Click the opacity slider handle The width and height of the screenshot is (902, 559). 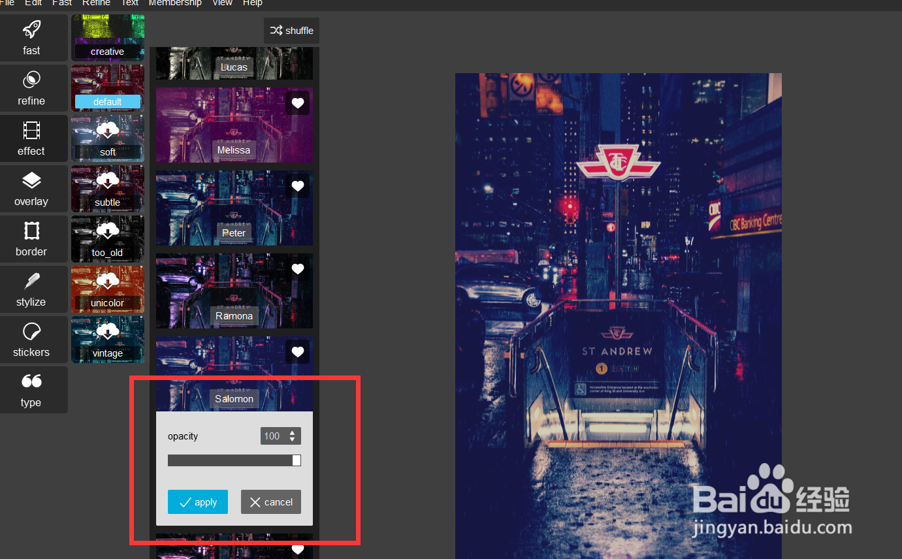tap(297, 460)
